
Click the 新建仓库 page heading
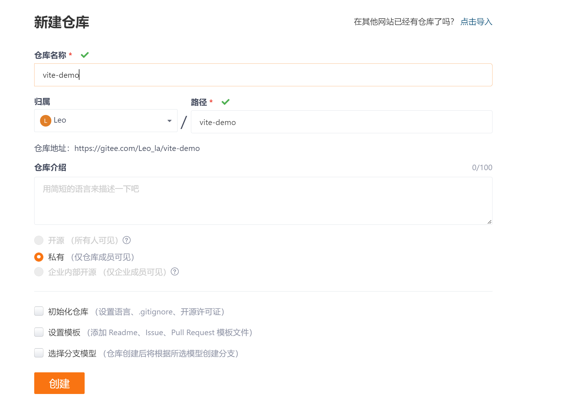pyautogui.click(x=62, y=22)
